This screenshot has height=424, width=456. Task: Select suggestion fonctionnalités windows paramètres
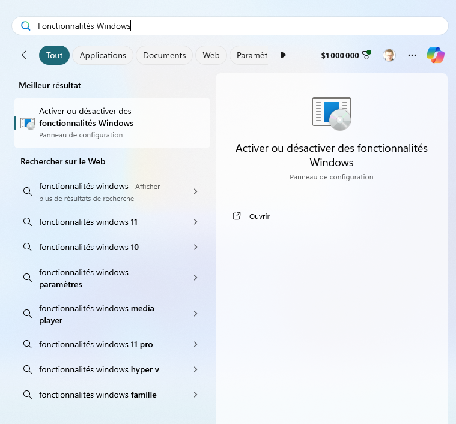[112, 278]
